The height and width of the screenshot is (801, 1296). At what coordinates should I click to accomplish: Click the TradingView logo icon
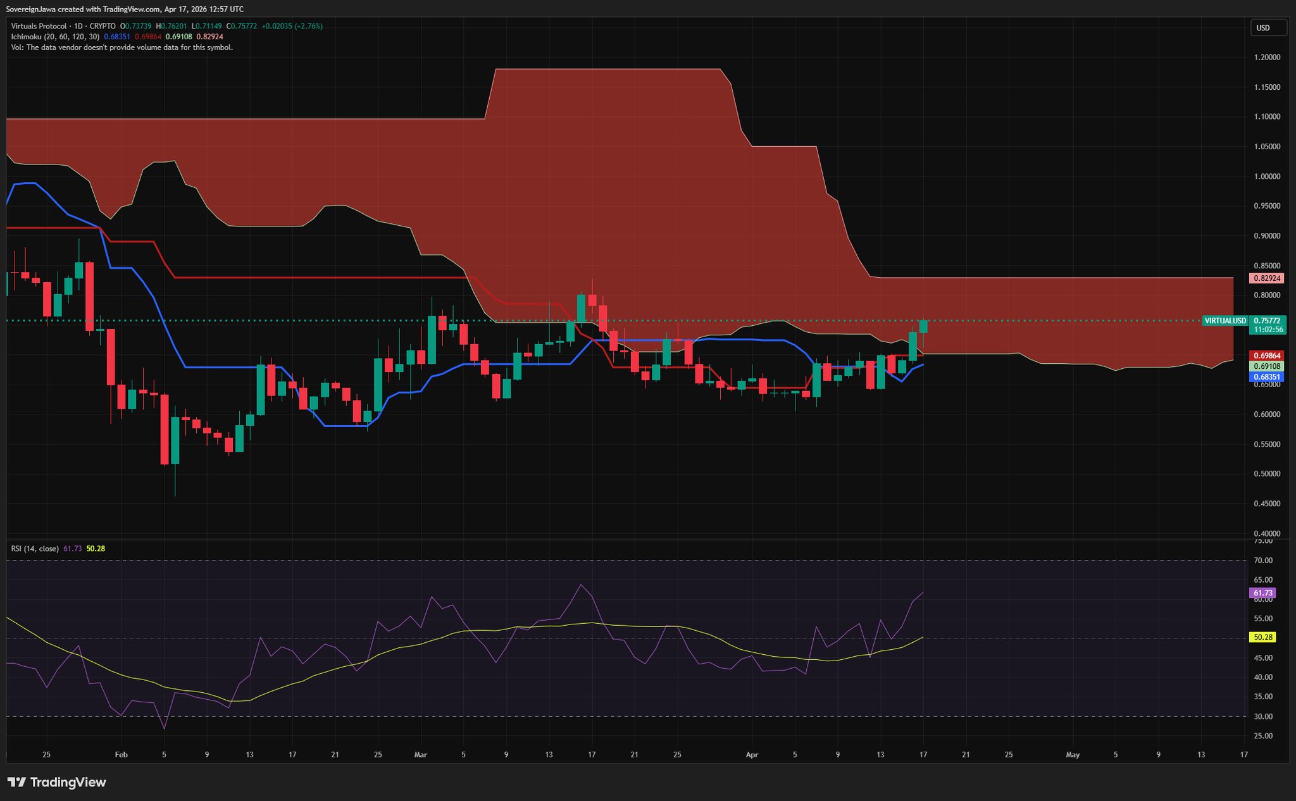(x=17, y=782)
